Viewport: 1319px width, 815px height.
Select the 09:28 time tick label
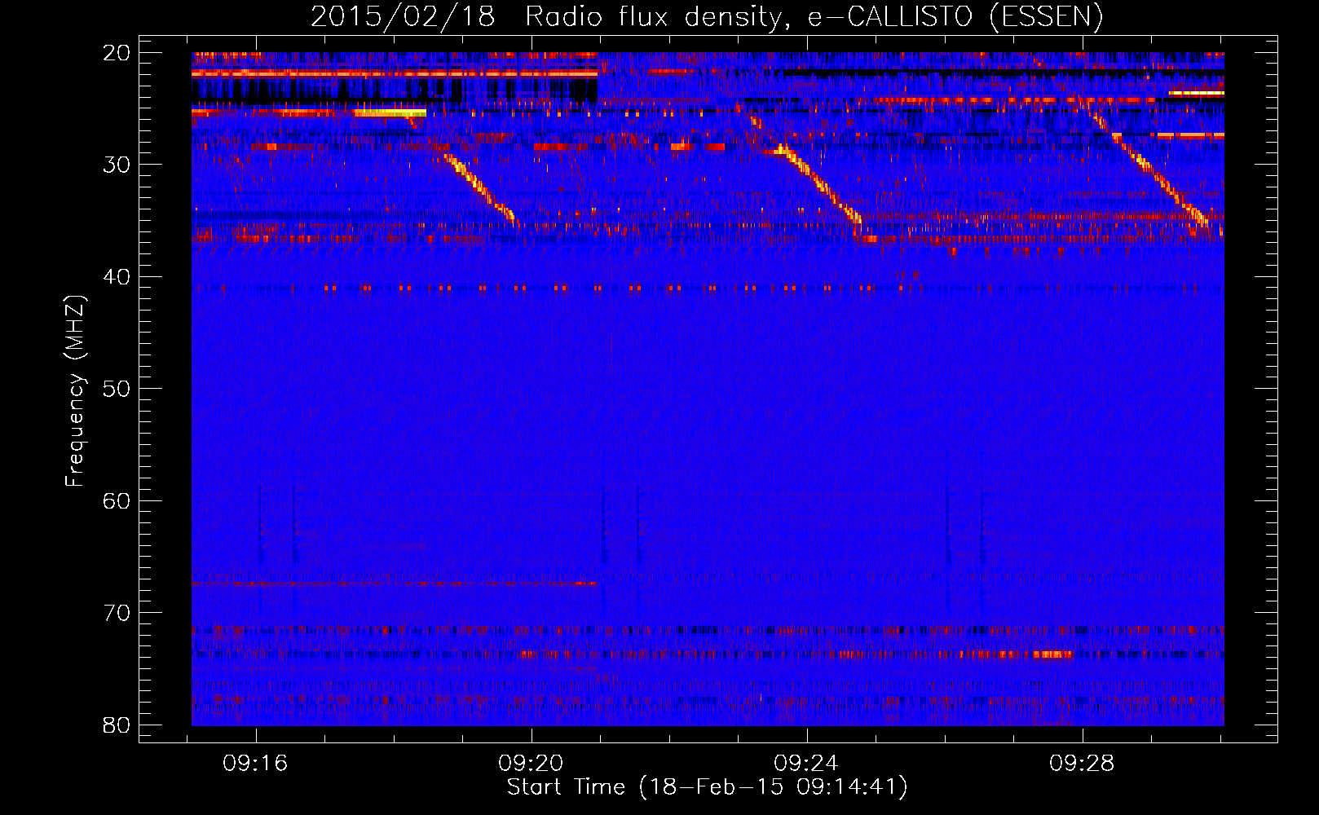tap(1082, 764)
